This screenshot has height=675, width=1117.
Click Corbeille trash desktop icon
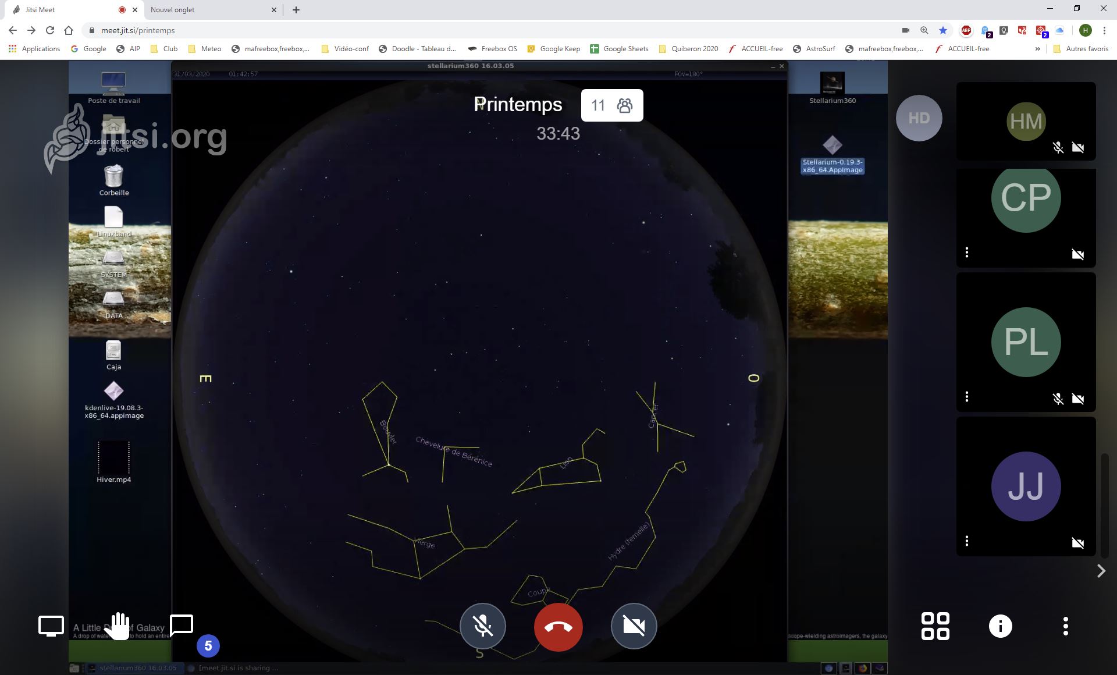(114, 179)
